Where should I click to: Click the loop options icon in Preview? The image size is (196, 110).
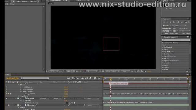click(186, 22)
